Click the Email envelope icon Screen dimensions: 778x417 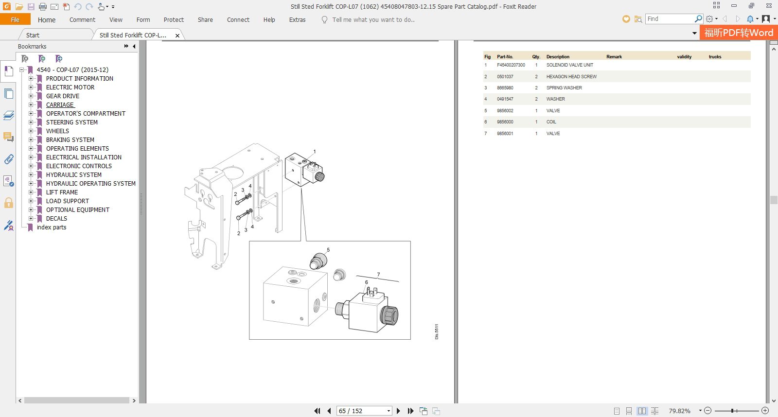54,7
